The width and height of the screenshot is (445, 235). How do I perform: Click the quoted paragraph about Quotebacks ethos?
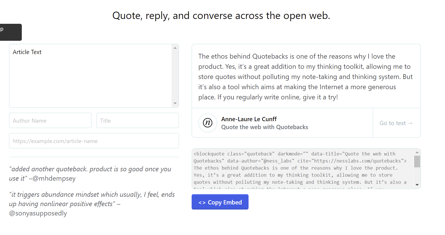tap(306, 77)
